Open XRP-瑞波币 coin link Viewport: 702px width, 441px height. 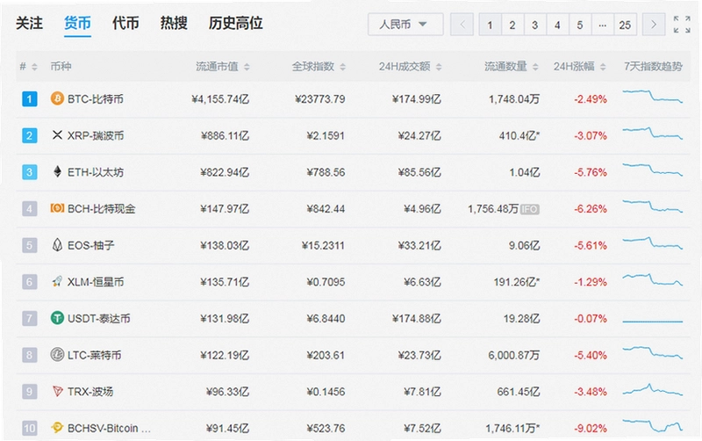click(x=96, y=135)
